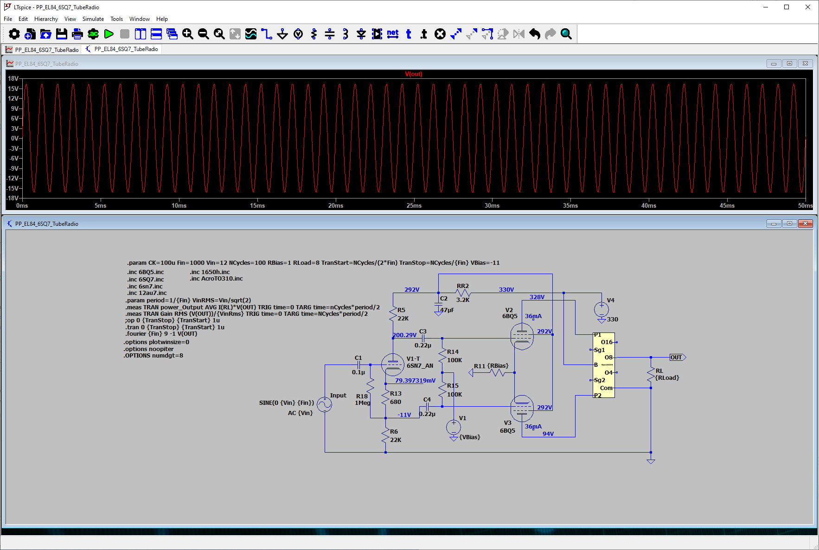Save the schematic with the floppy icon
Screen dimensions: 819x550
pos(62,34)
